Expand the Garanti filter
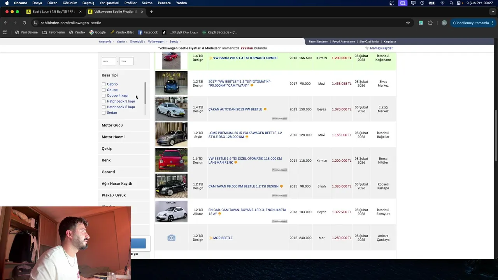The height and width of the screenshot is (280, 498). 108,172
